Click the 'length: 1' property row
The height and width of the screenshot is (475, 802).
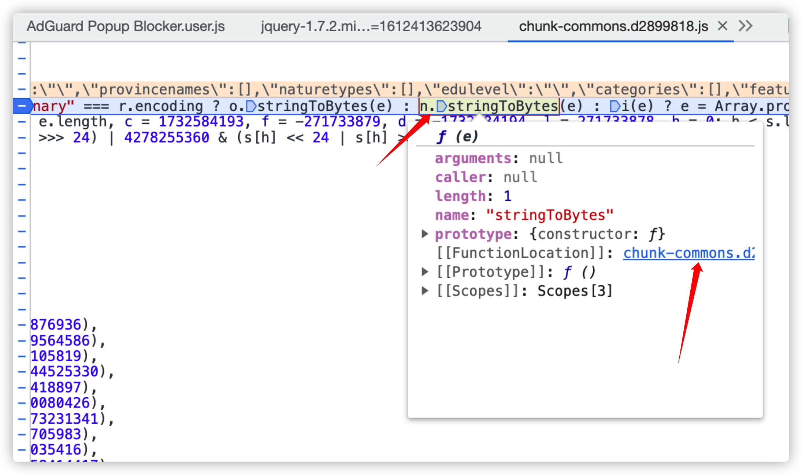click(473, 196)
